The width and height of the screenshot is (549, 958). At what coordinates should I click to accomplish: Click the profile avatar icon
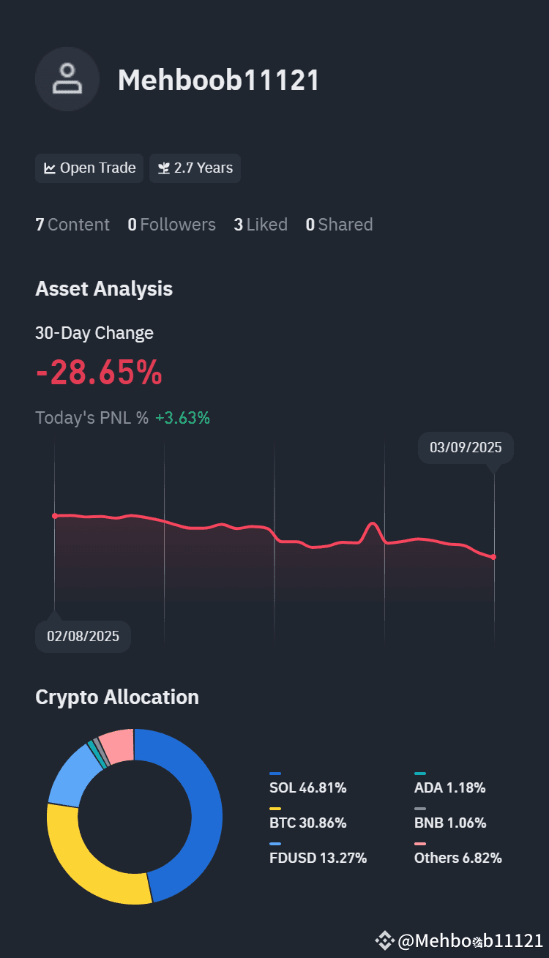67,79
